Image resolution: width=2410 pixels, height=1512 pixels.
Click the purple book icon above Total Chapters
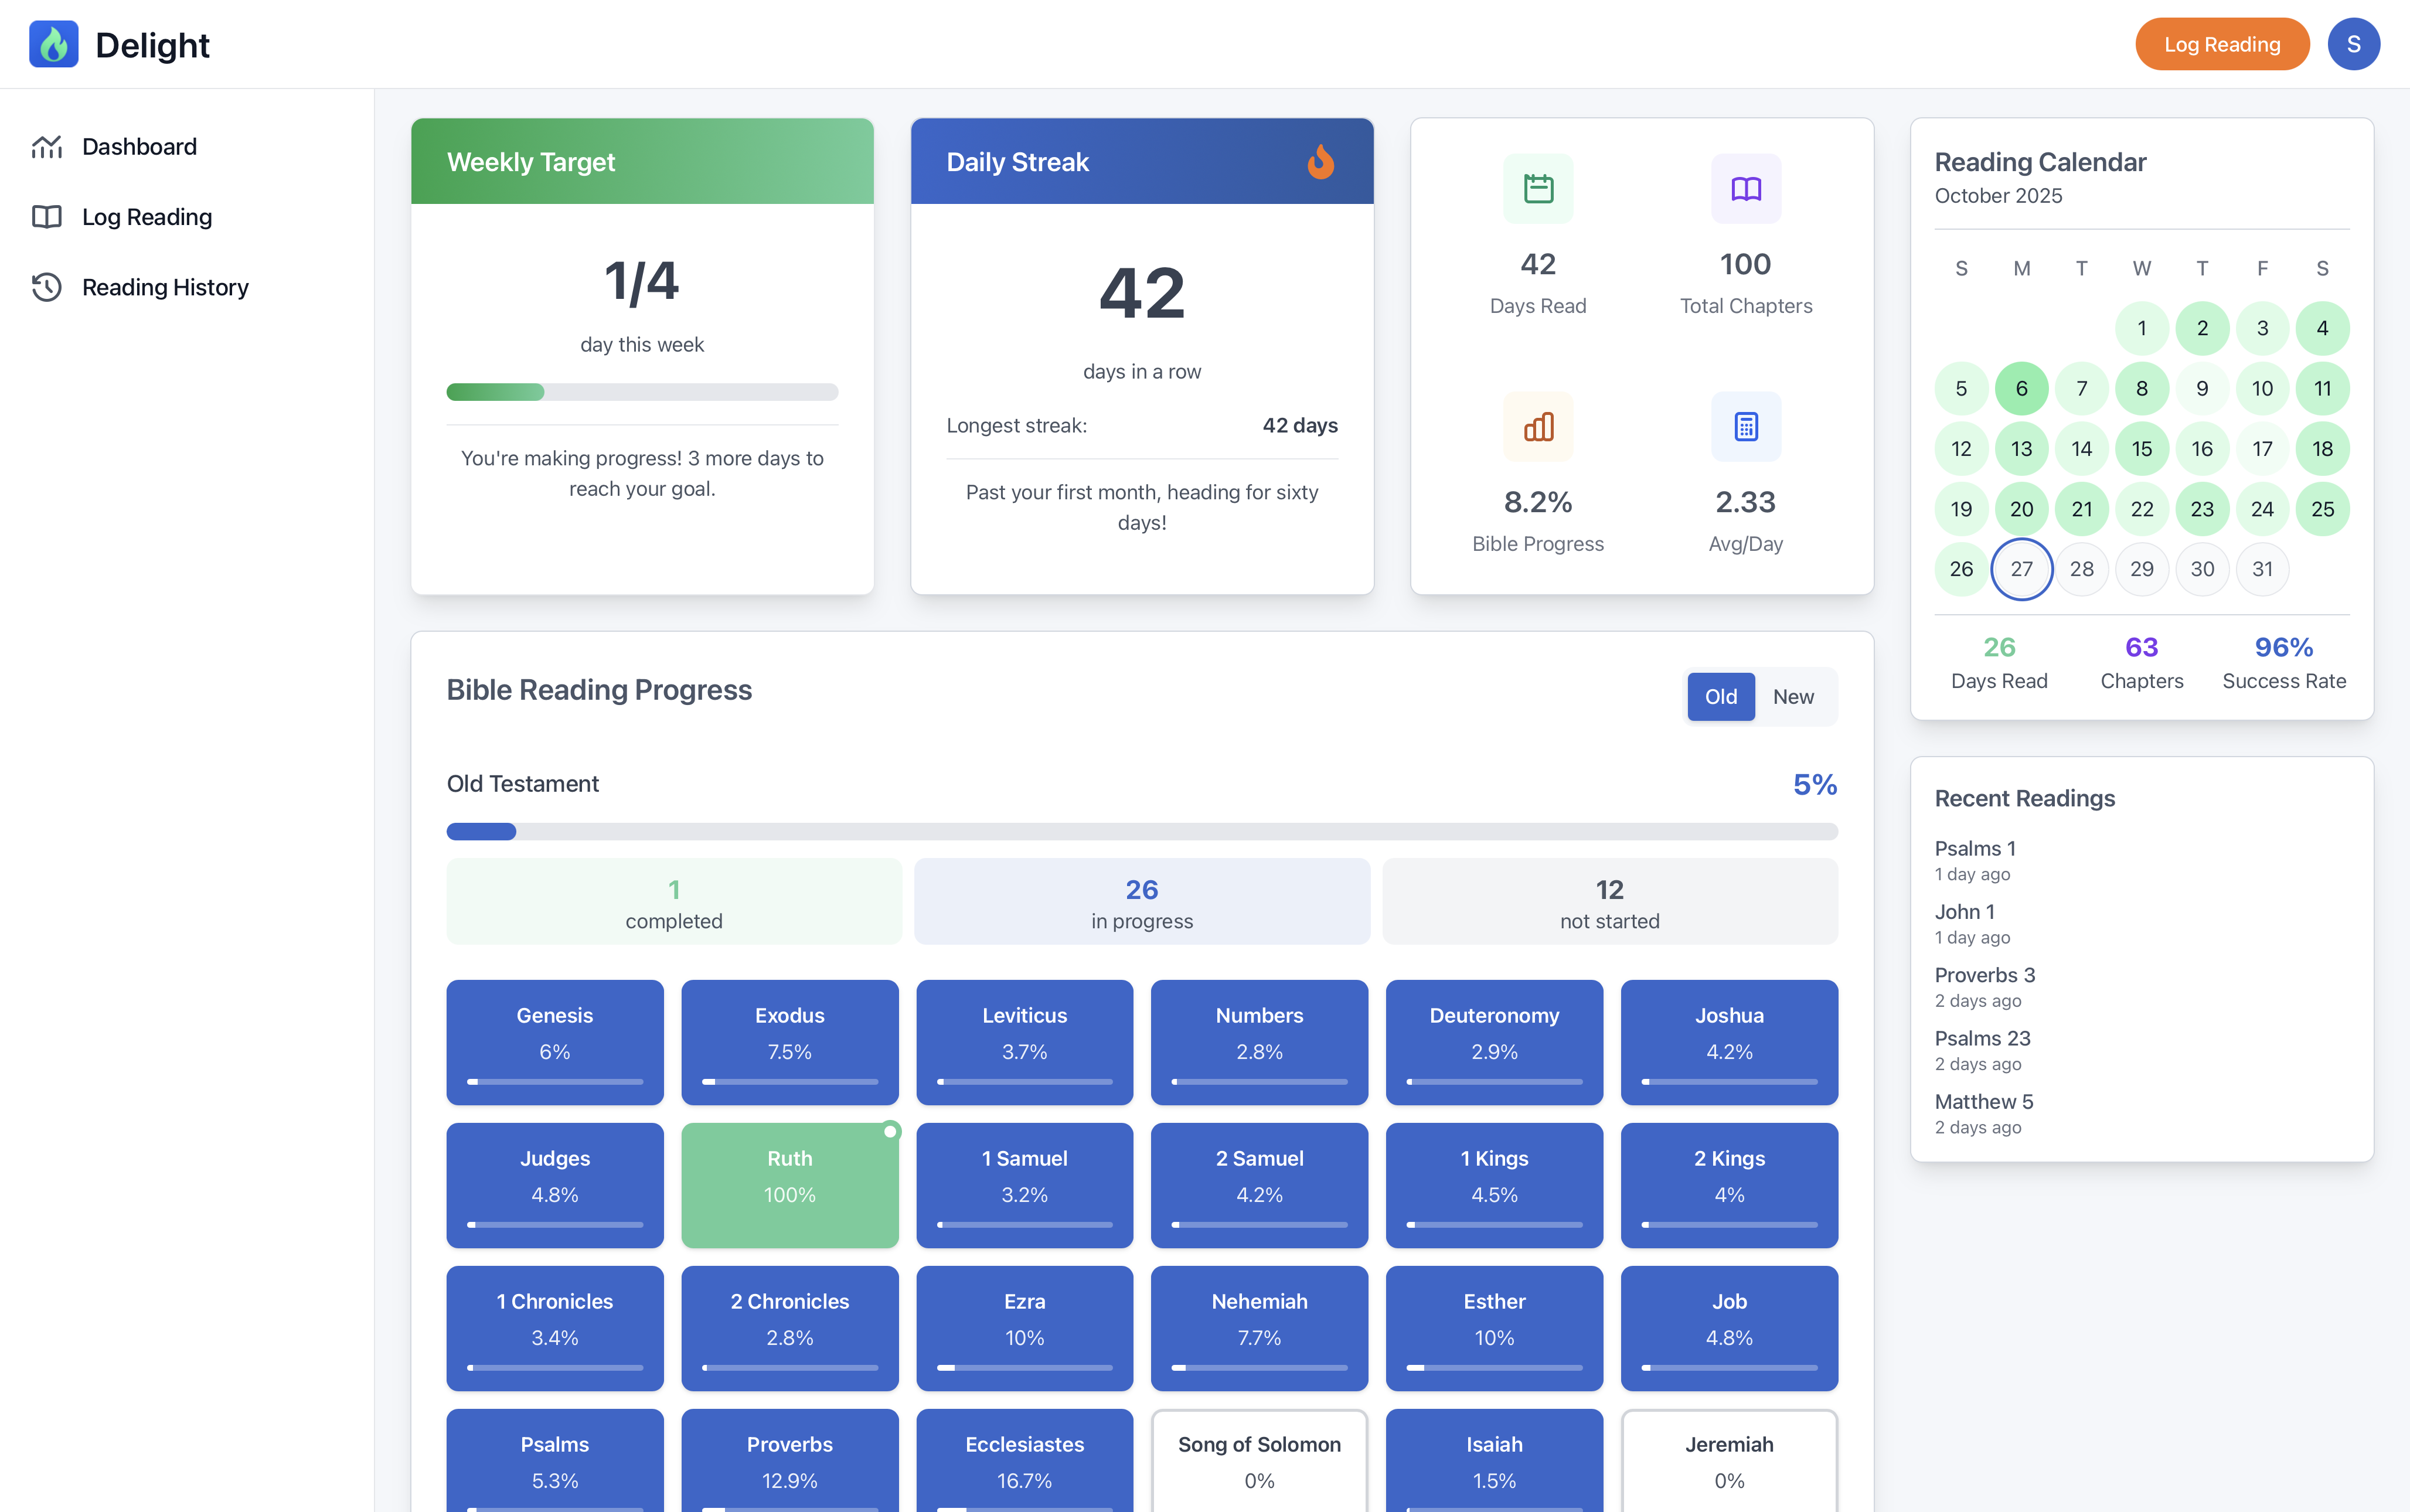(1745, 188)
